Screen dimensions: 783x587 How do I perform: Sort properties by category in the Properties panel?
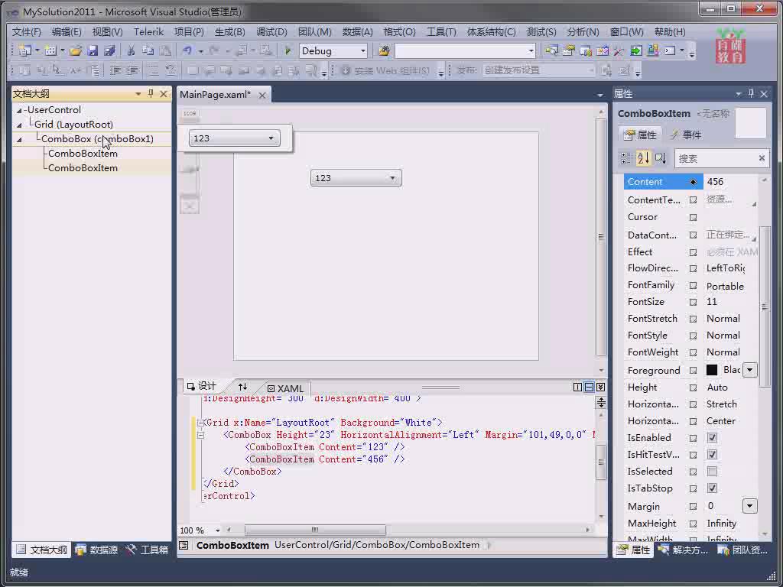point(625,158)
